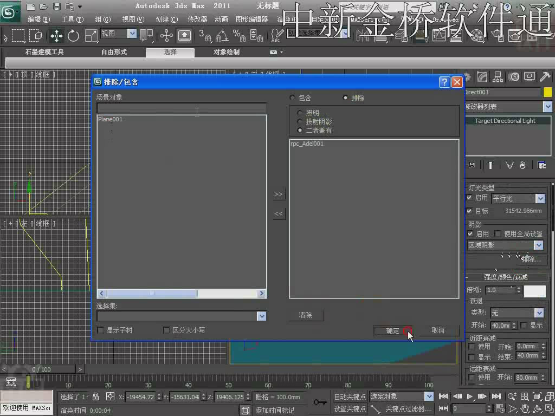The width and height of the screenshot is (555, 416).
Task: Toggle the 使用全局设置 shadow checkbox
Action: coord(498,233)
